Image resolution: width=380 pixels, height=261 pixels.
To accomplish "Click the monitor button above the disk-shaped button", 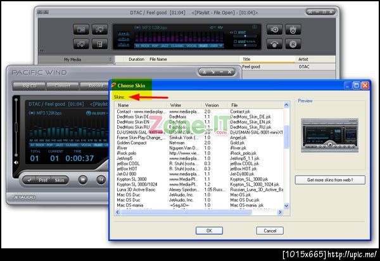I will tap(99, 30).
